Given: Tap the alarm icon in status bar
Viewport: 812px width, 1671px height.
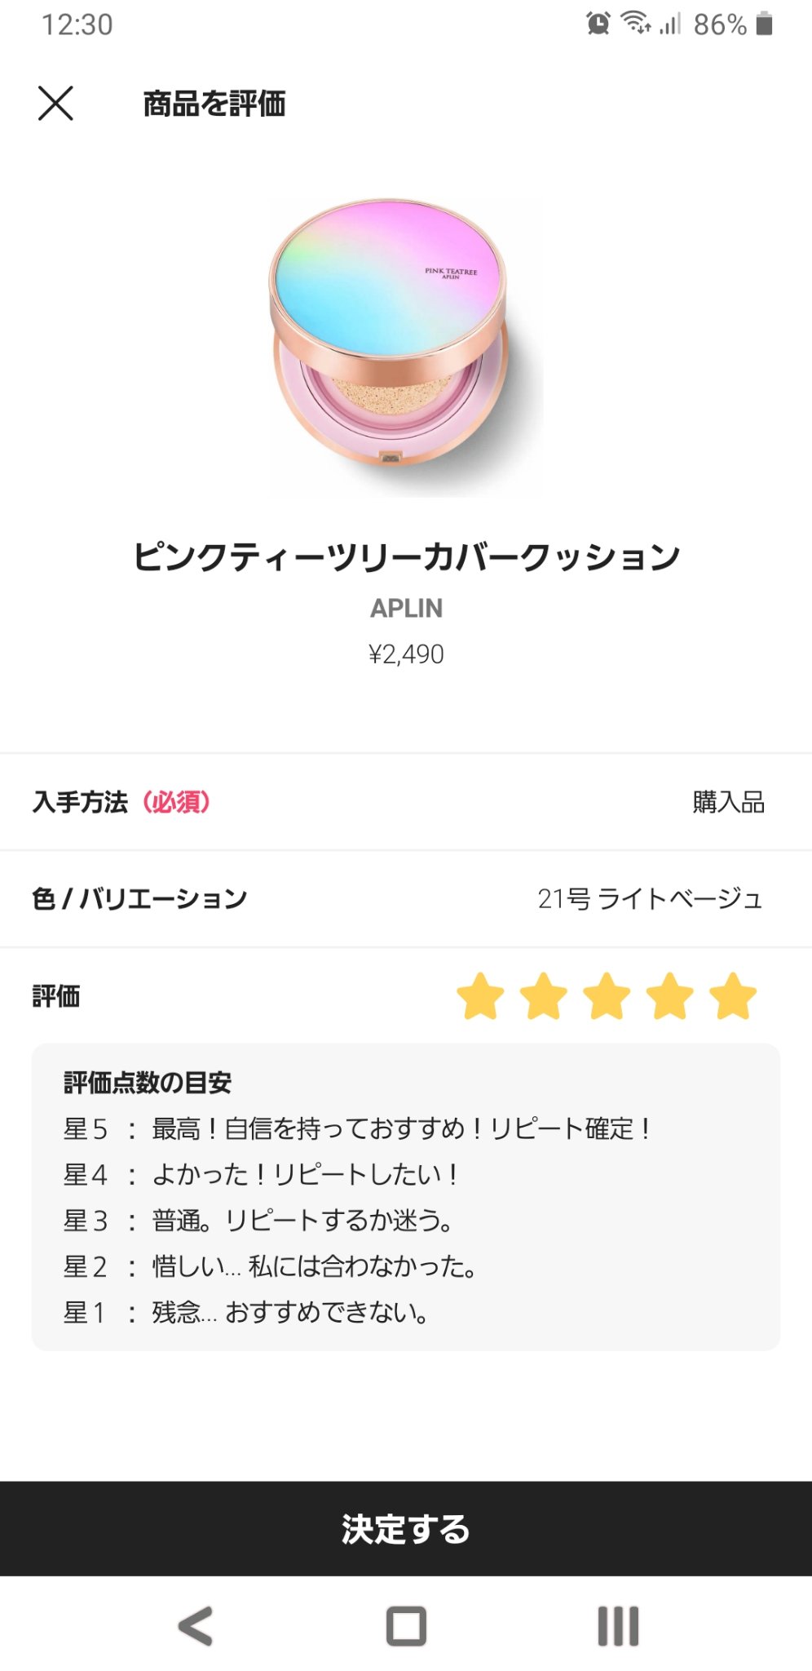Looking at the screenshot, I should (598, 24).
